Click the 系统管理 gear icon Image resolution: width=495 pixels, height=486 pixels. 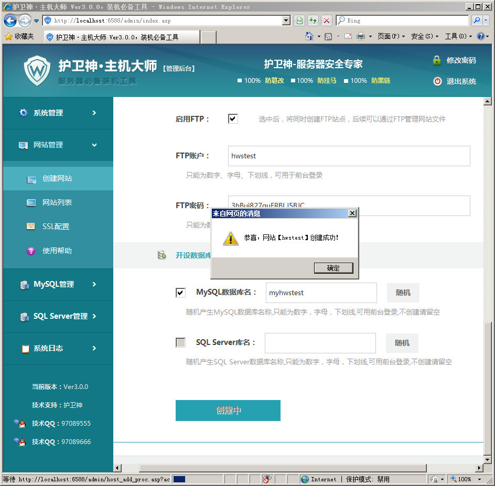[24, 113]
